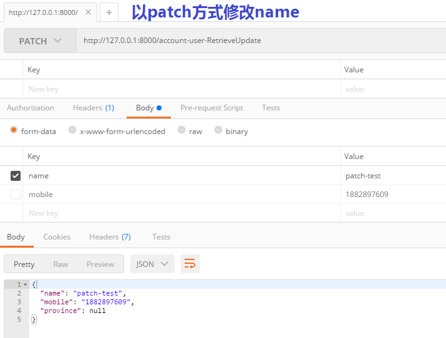Click form-data New key field
Screen dimensions: 446x338
[182, 213]
